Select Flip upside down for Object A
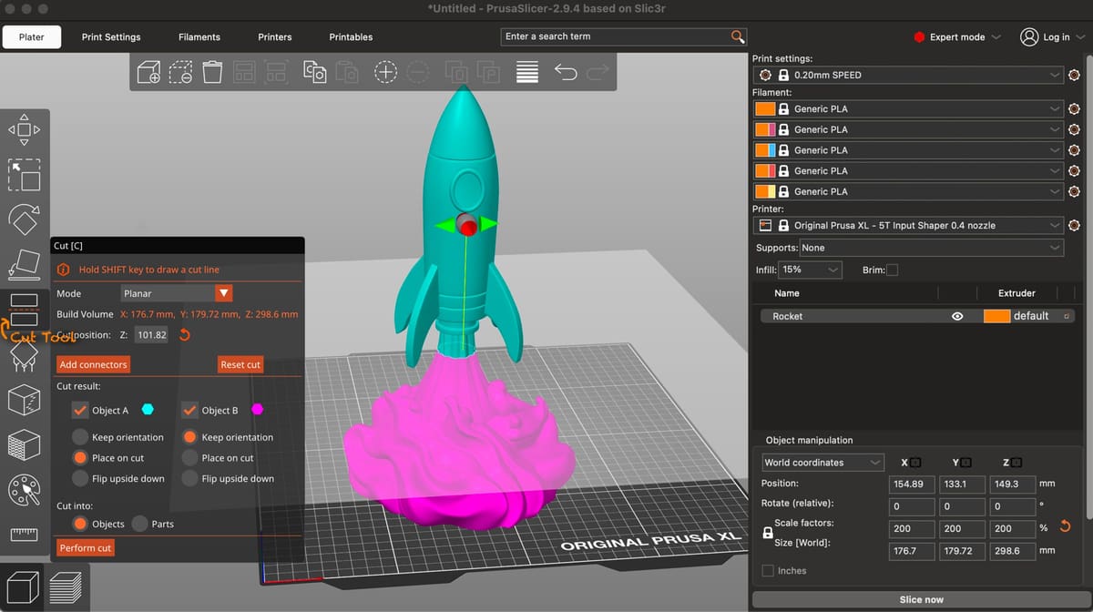Viewport: 1093px width, 612px height. [x=80, y=478]
